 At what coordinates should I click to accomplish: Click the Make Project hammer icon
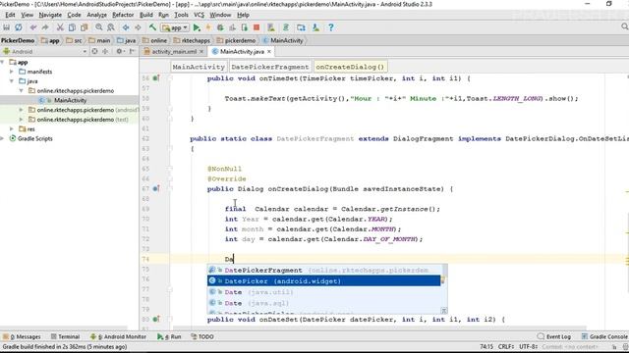(152, 27)
